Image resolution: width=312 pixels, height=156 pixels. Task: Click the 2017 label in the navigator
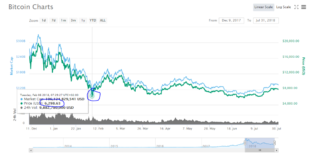206,146
